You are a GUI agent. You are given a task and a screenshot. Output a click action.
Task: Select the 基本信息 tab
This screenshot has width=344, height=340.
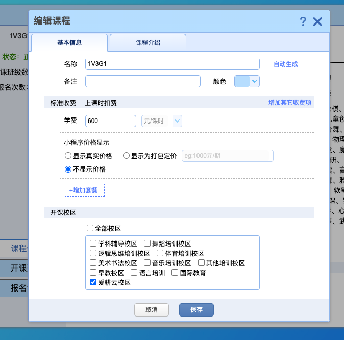point(69,42)
